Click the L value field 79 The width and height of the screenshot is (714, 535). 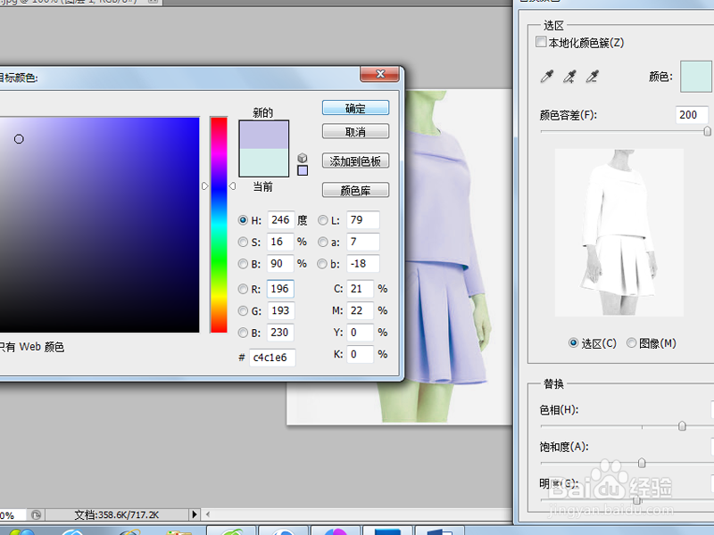point(363,219)
